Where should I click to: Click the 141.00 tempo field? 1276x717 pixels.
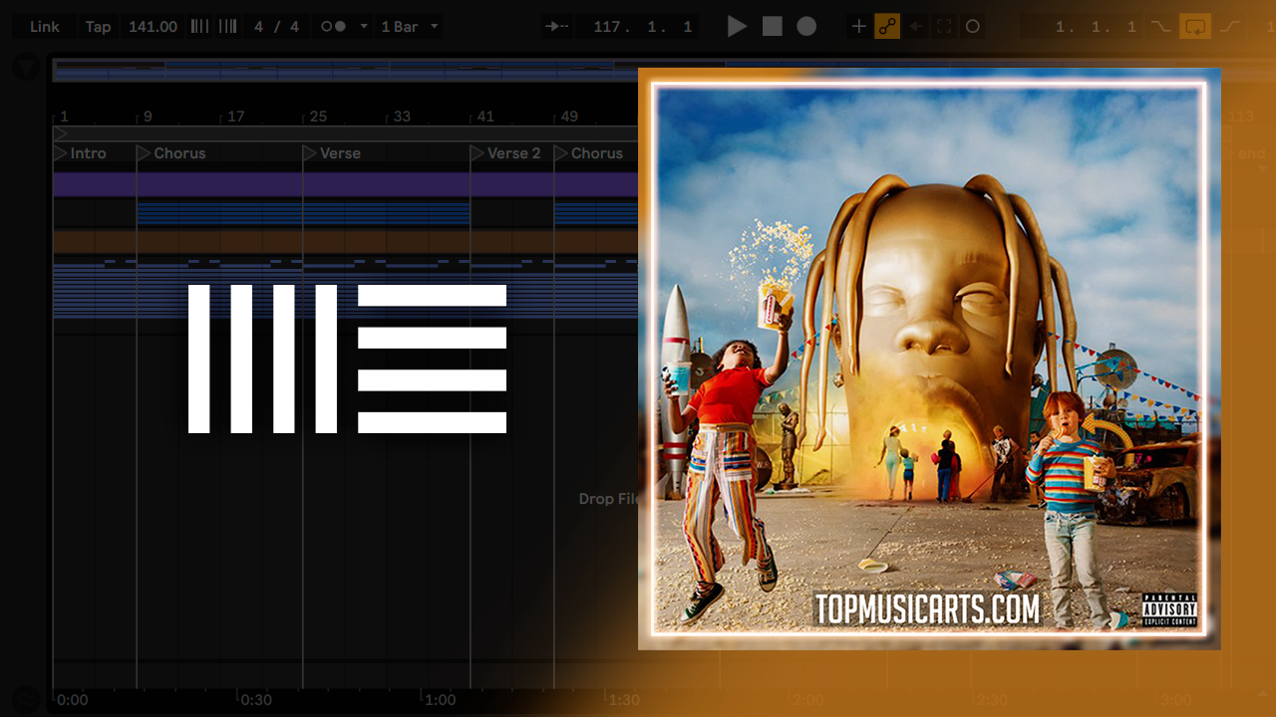click(x=153, y=27)
